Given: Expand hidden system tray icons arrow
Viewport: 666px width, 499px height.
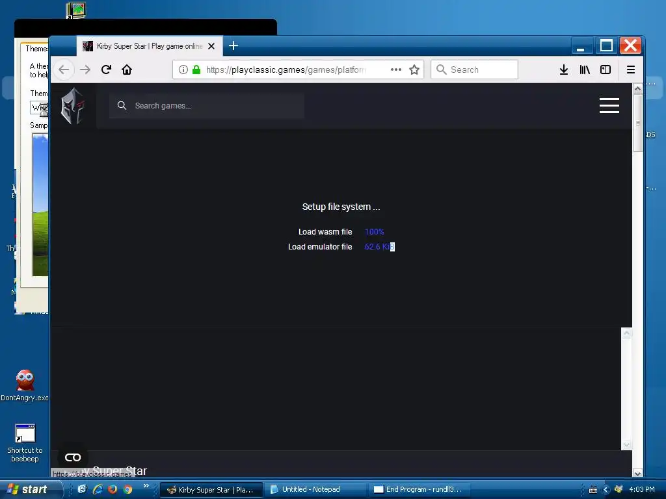Looking at the screenshot, I should click(606, 490).
